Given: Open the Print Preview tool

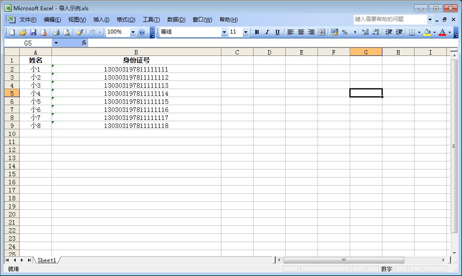Looking at the screenshot, I should 67,32.
